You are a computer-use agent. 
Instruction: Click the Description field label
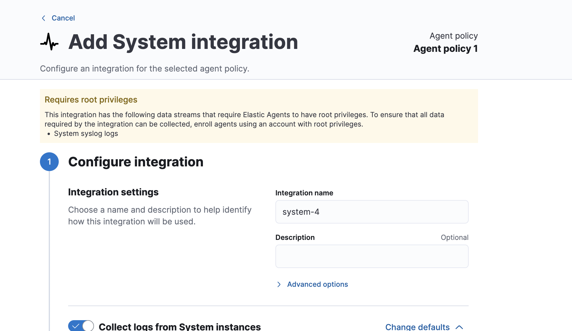[x=295, y=238]
